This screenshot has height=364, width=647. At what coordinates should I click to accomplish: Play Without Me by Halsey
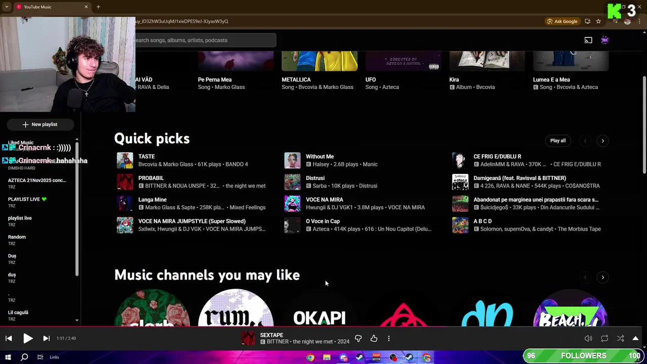pyautogui.click(x=292, y=160)
